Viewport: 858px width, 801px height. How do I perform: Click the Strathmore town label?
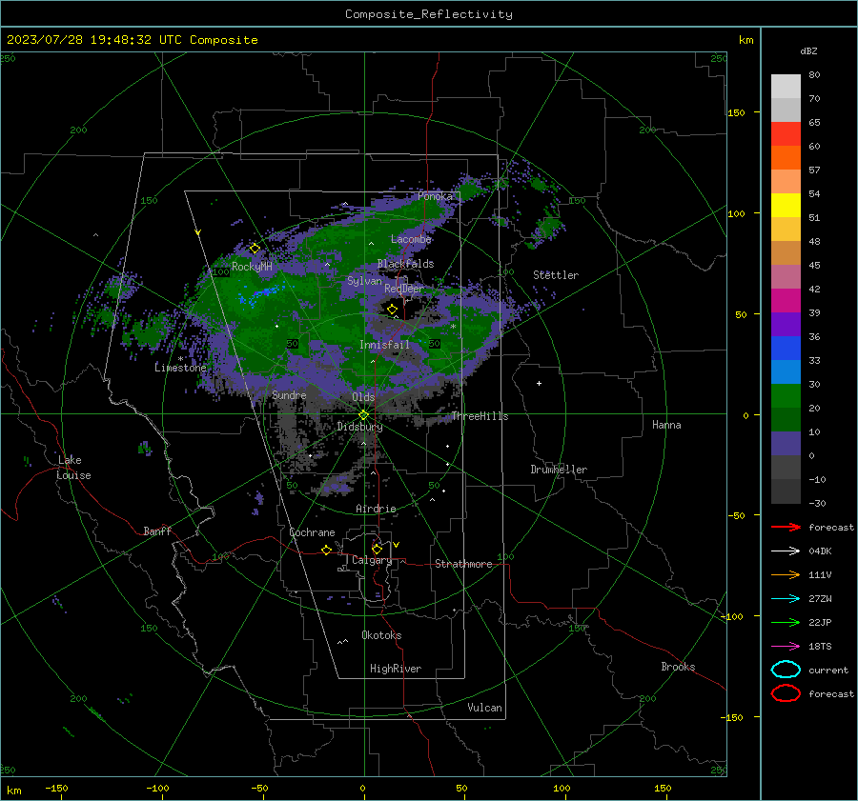click(x=463, y=564)
